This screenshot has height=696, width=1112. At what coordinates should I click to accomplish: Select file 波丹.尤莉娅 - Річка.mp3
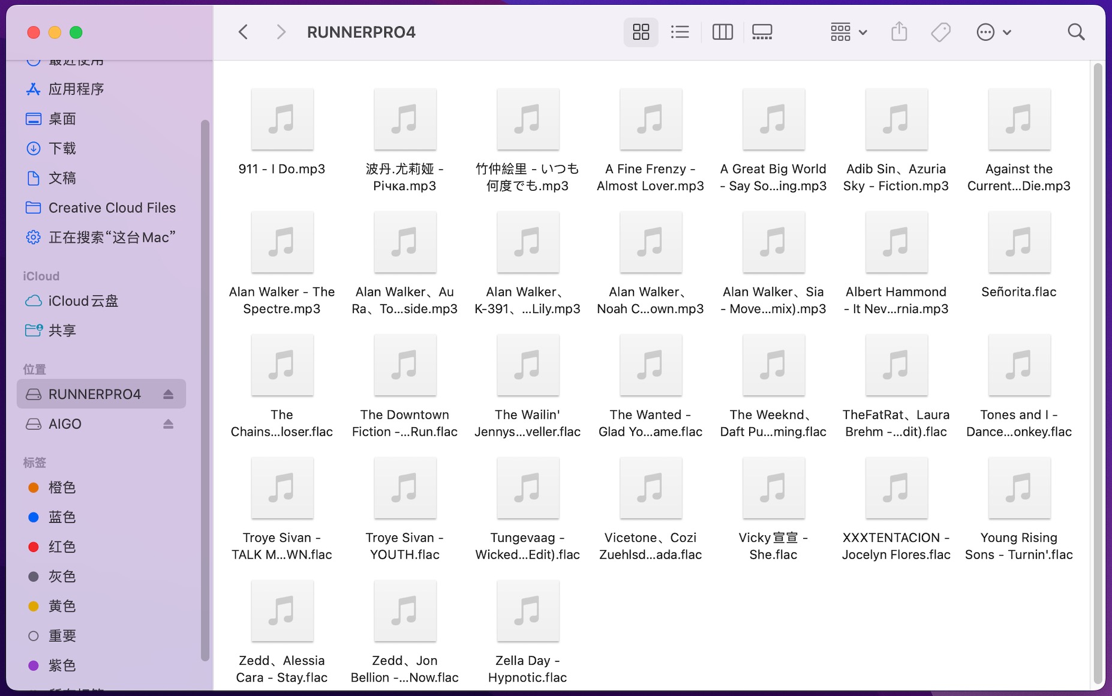pyautogui.click(x=405, y=141)
